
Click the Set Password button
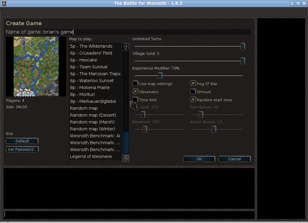pyautogui.click(x=22, y=149)
